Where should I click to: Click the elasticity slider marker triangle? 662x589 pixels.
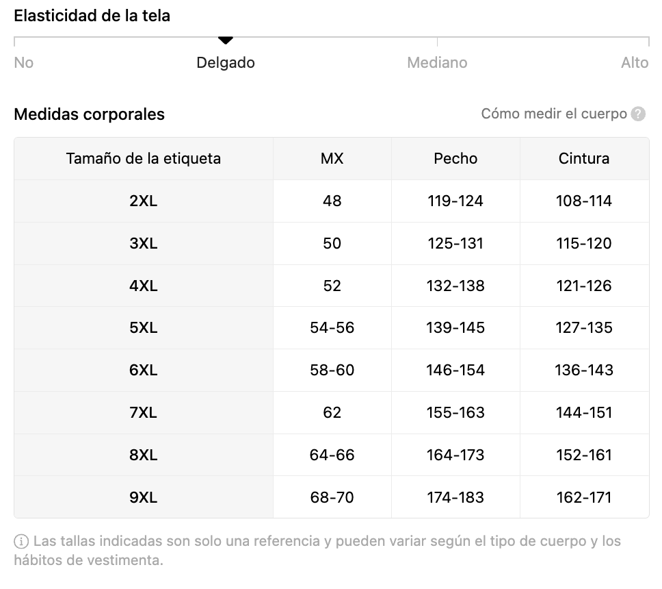[226, 41]
